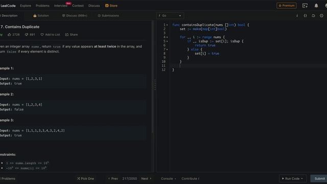Viewport: 327px width, 184px height.
Task: Show editor info icon
Action: [297, 16]
